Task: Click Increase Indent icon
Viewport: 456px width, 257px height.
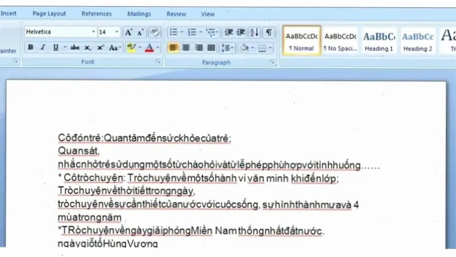Action: 241,32
